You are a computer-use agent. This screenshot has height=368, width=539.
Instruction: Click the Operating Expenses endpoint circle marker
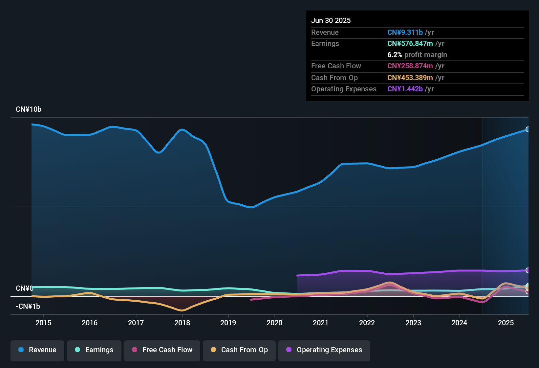(528, 270)
